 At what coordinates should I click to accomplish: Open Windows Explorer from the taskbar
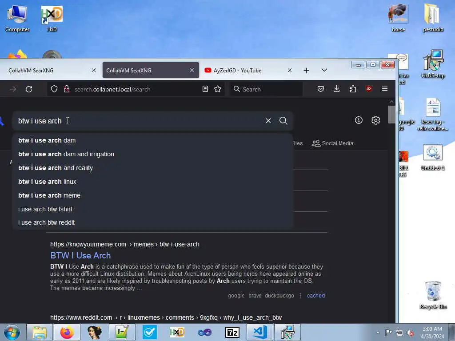(x=40, y=332)
